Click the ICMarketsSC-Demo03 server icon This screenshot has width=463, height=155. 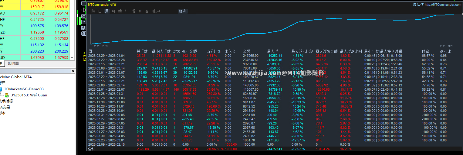click(x=2, y=89)
